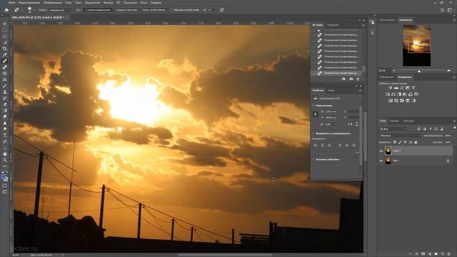Switch to the Каналы tab
This screenshot has width=457, height=257.
coord(394,121)
